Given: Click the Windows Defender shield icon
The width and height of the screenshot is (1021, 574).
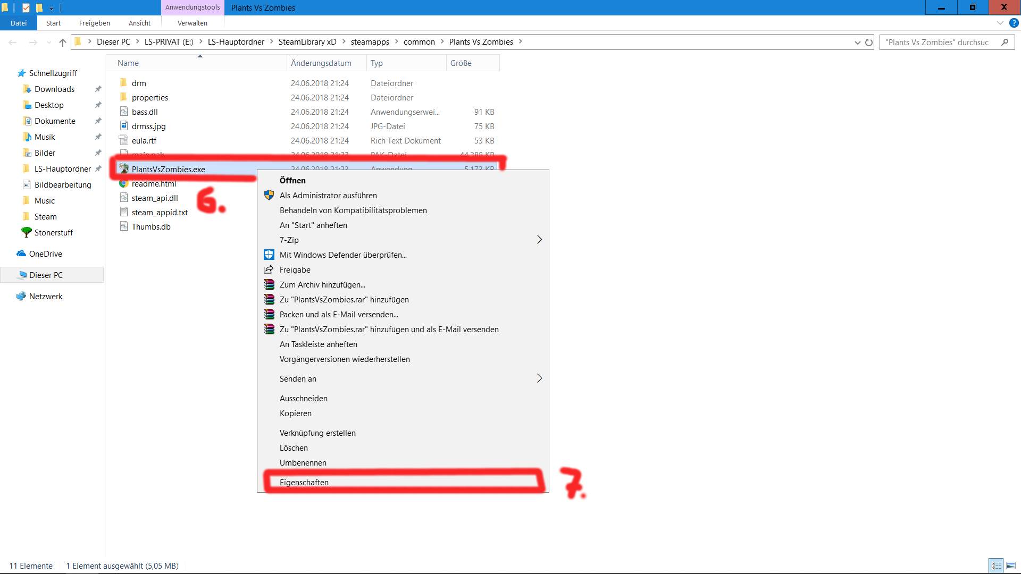Looking at the screenshot, I should tap(269, 255).
